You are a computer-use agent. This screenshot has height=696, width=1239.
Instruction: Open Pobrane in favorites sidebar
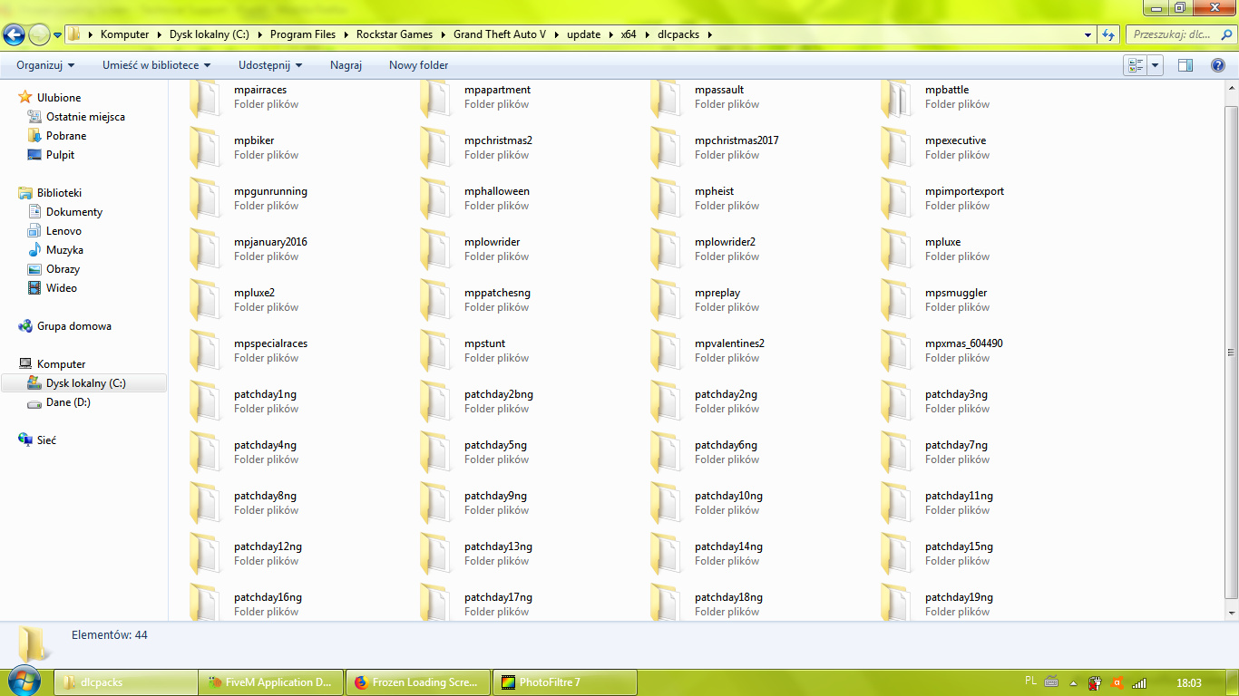[66, 136]
